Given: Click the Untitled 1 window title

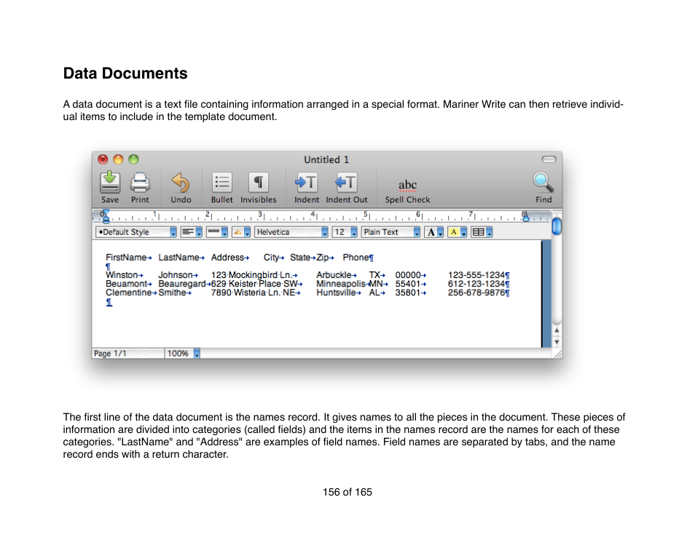Looking at the screenshot, I should [326, 159].
